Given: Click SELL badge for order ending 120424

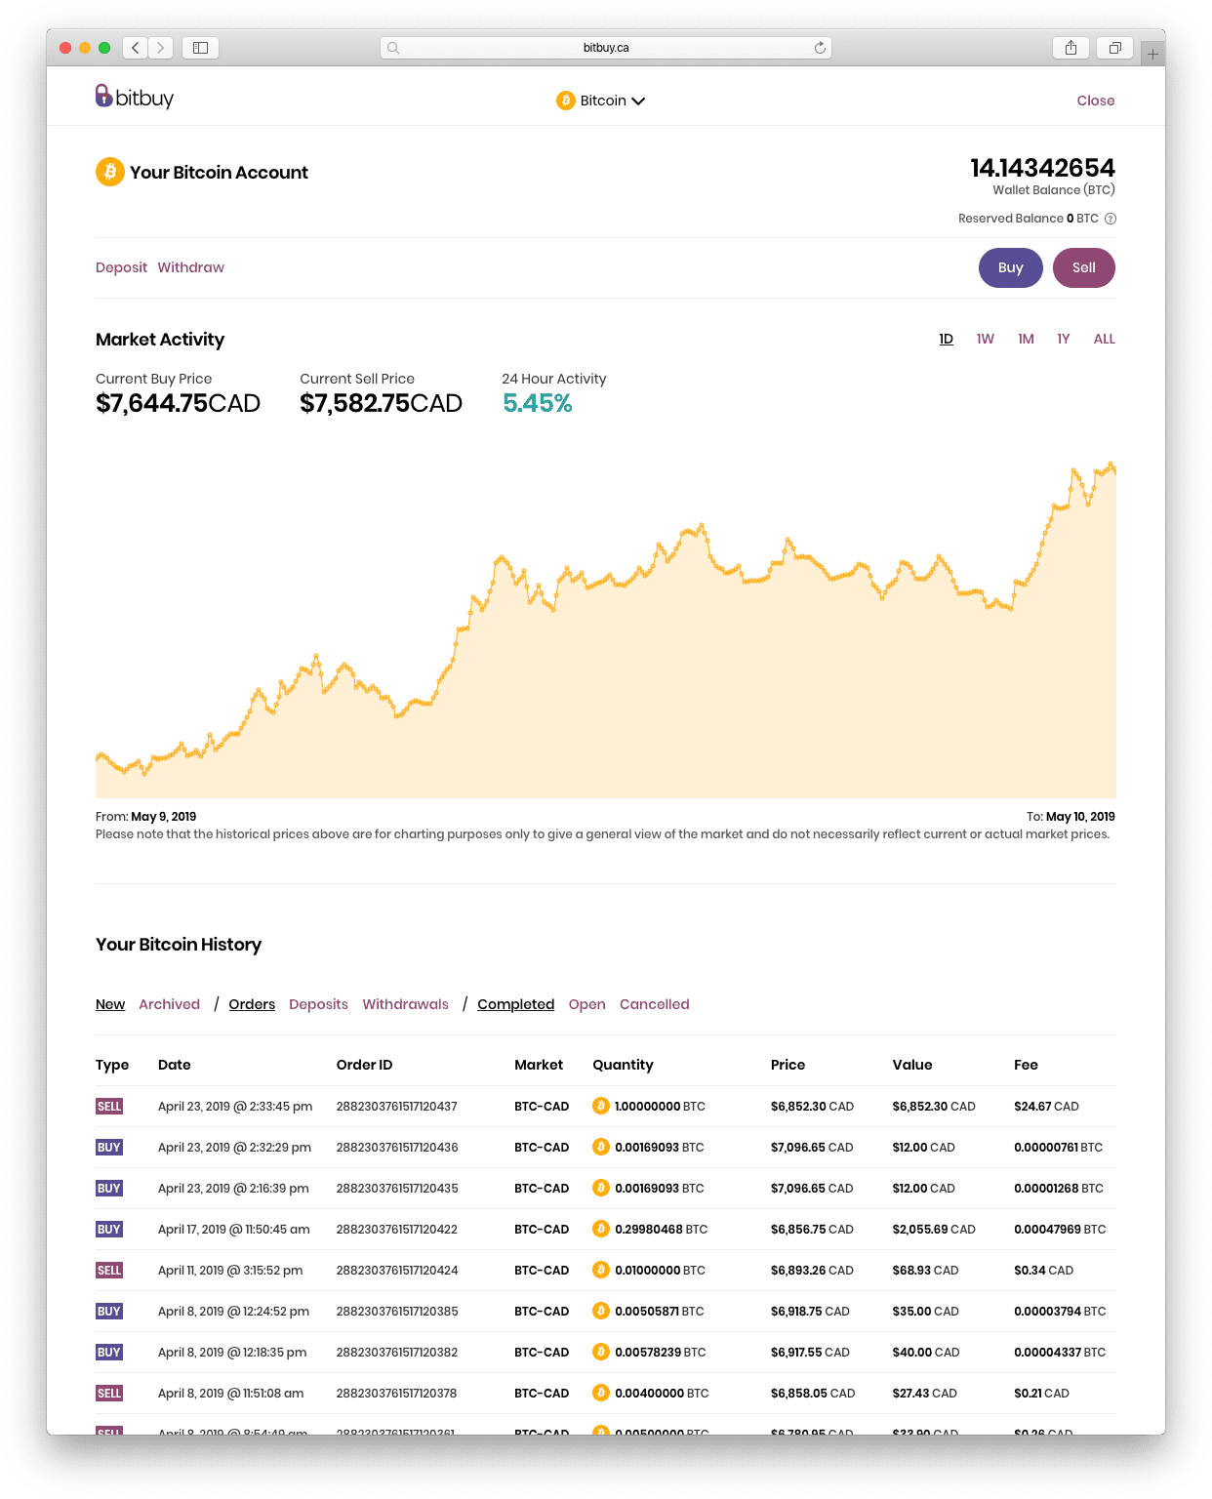Looking at the screenshot, I should (x=109, y=1271).
